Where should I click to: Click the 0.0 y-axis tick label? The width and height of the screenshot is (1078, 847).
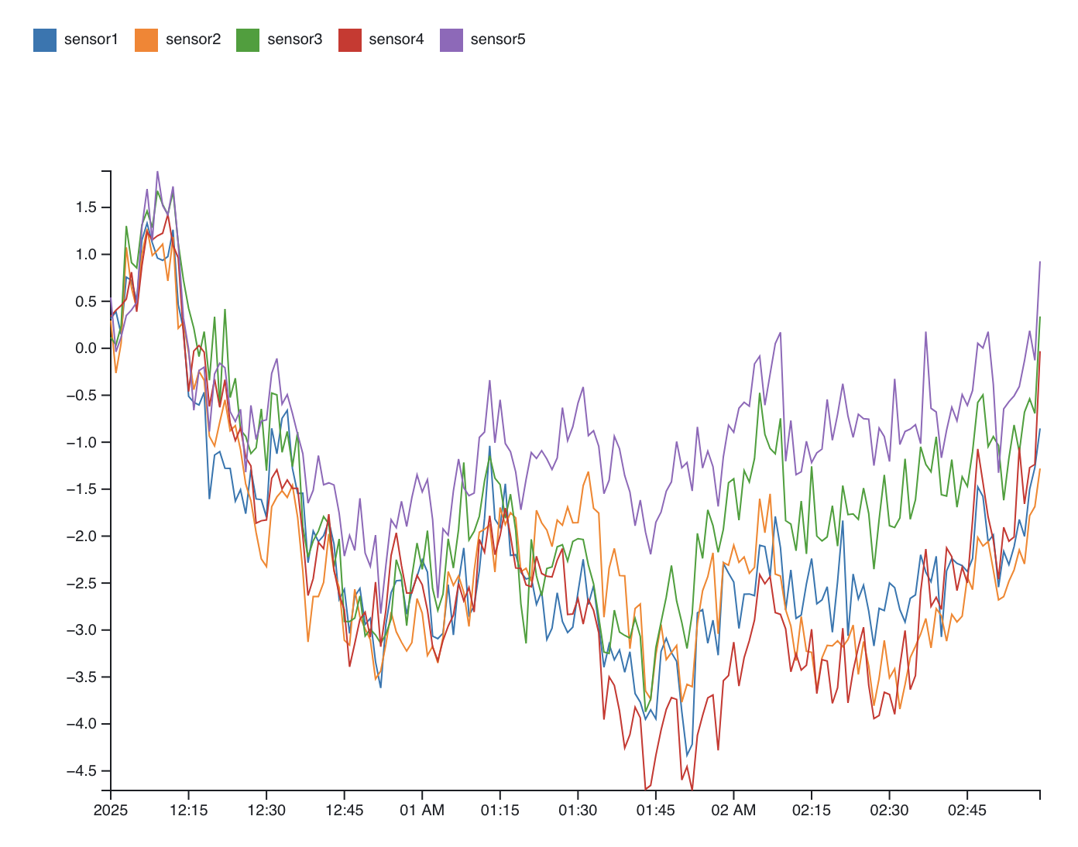[x=86, y=348]
